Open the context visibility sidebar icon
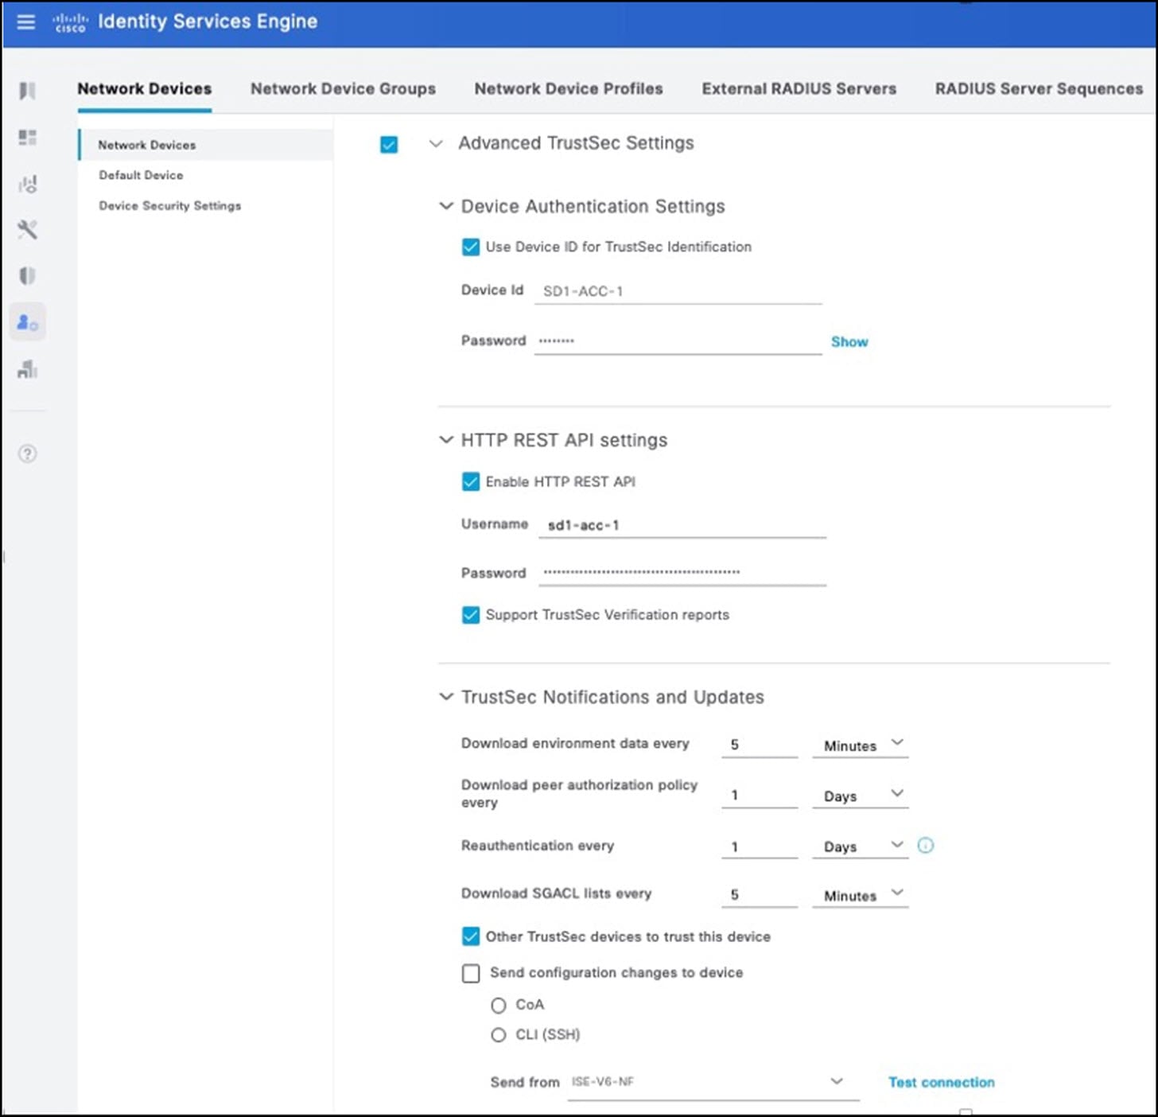Viewport: 1158px width, 1117px height. (x=27, y=185)
